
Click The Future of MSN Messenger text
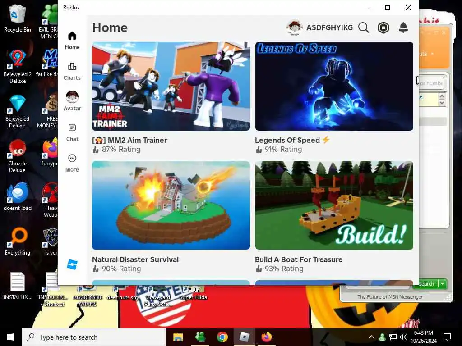point(390,297)
